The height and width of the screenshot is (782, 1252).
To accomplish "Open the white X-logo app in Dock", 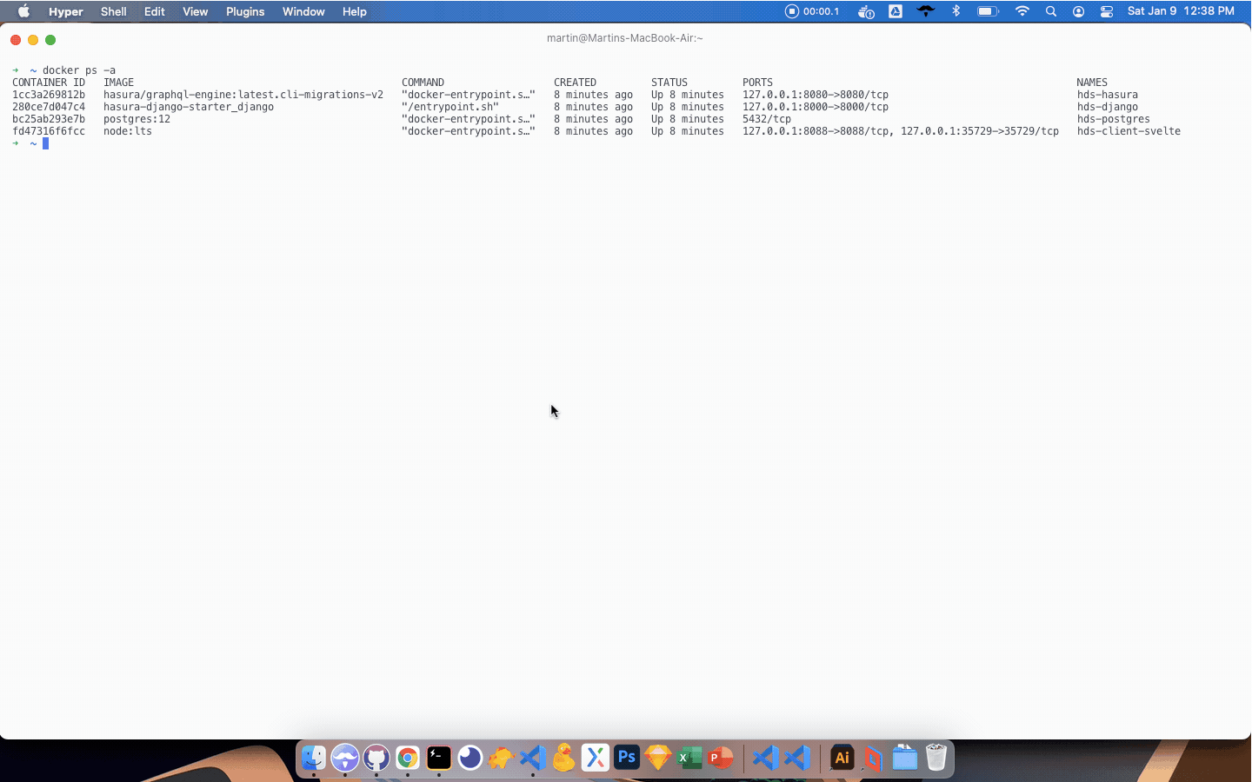I will 596,758.
